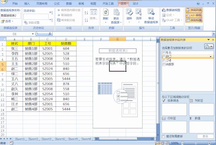Click the 更改数据源 icon
This screenshot has height=145, width=216.
click(116, 12)
